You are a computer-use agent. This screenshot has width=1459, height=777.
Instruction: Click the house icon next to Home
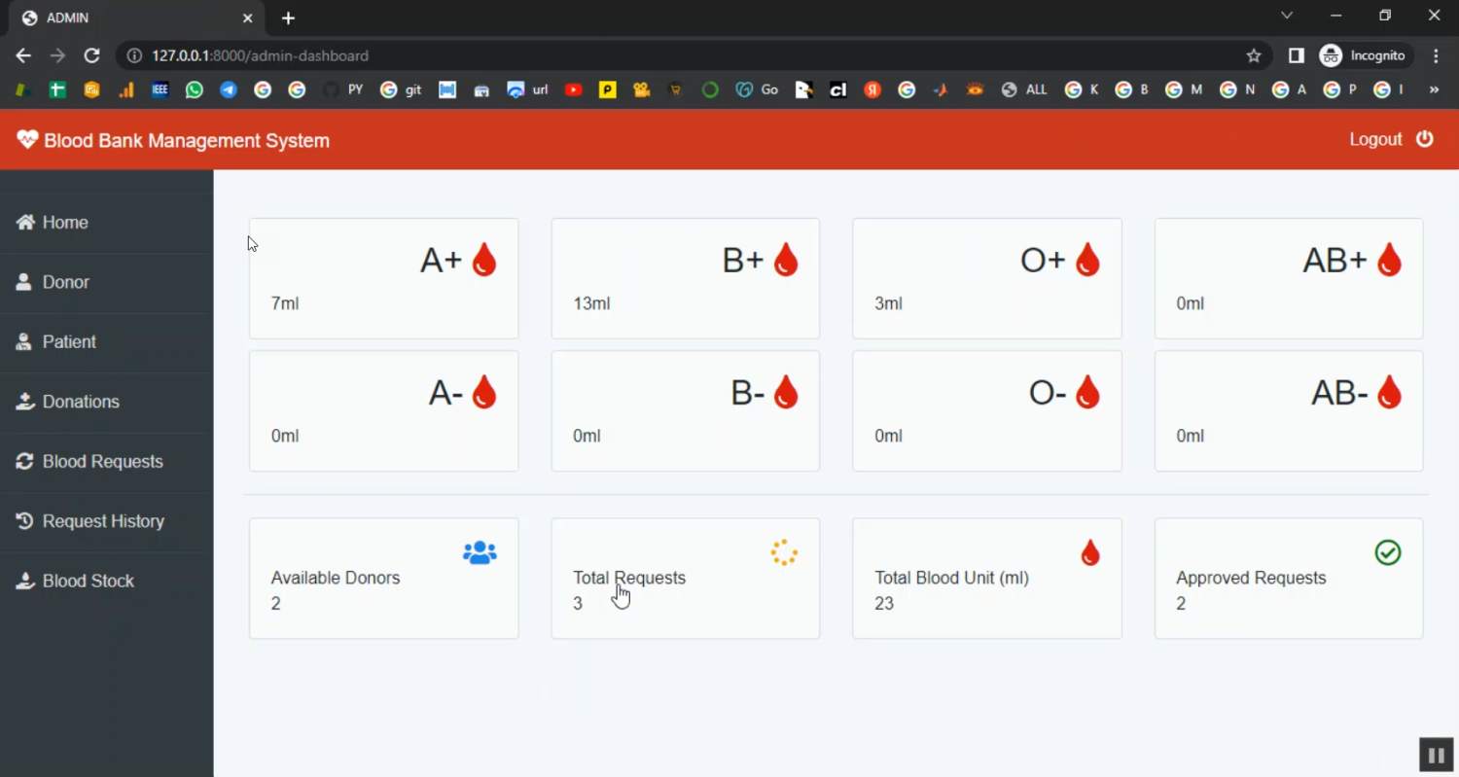coord(25,222)
